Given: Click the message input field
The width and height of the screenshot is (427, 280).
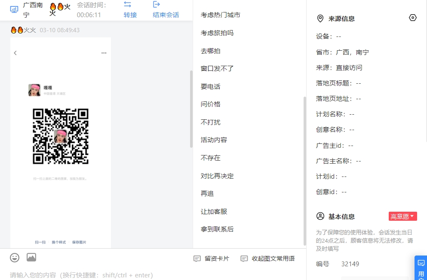Looking at the screenshot, I should (153, 274).
